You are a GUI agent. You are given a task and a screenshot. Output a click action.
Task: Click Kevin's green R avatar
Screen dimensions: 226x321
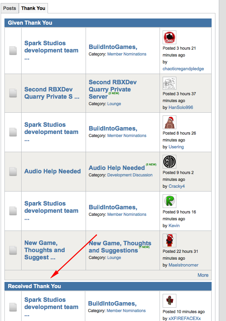point(169,201)
